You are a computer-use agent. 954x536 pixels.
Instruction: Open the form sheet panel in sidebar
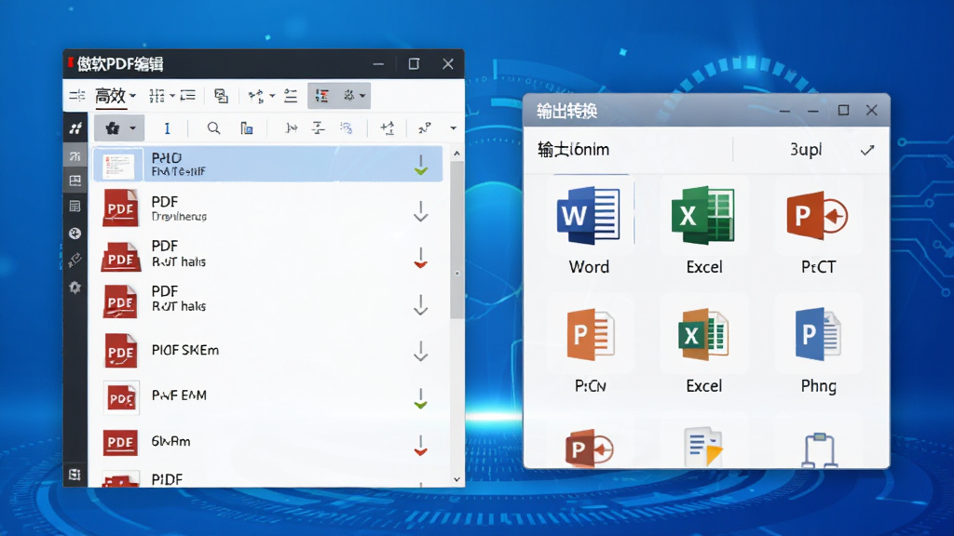click(75, 207)
